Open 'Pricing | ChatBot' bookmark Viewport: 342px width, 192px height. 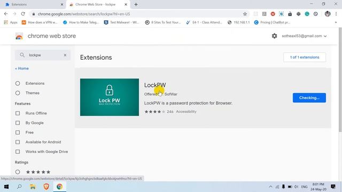[x=272, y=22]
